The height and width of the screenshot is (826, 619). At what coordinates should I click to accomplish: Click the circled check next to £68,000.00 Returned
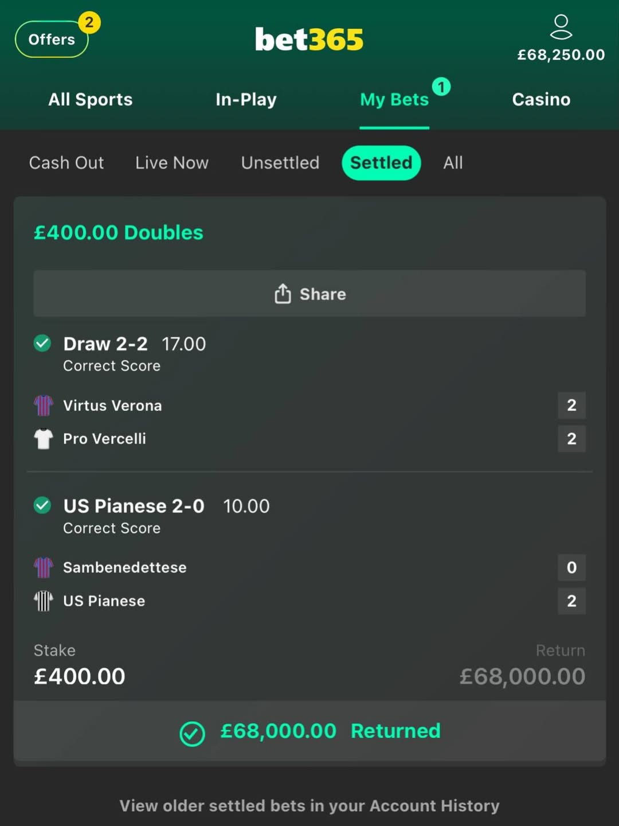192,733
